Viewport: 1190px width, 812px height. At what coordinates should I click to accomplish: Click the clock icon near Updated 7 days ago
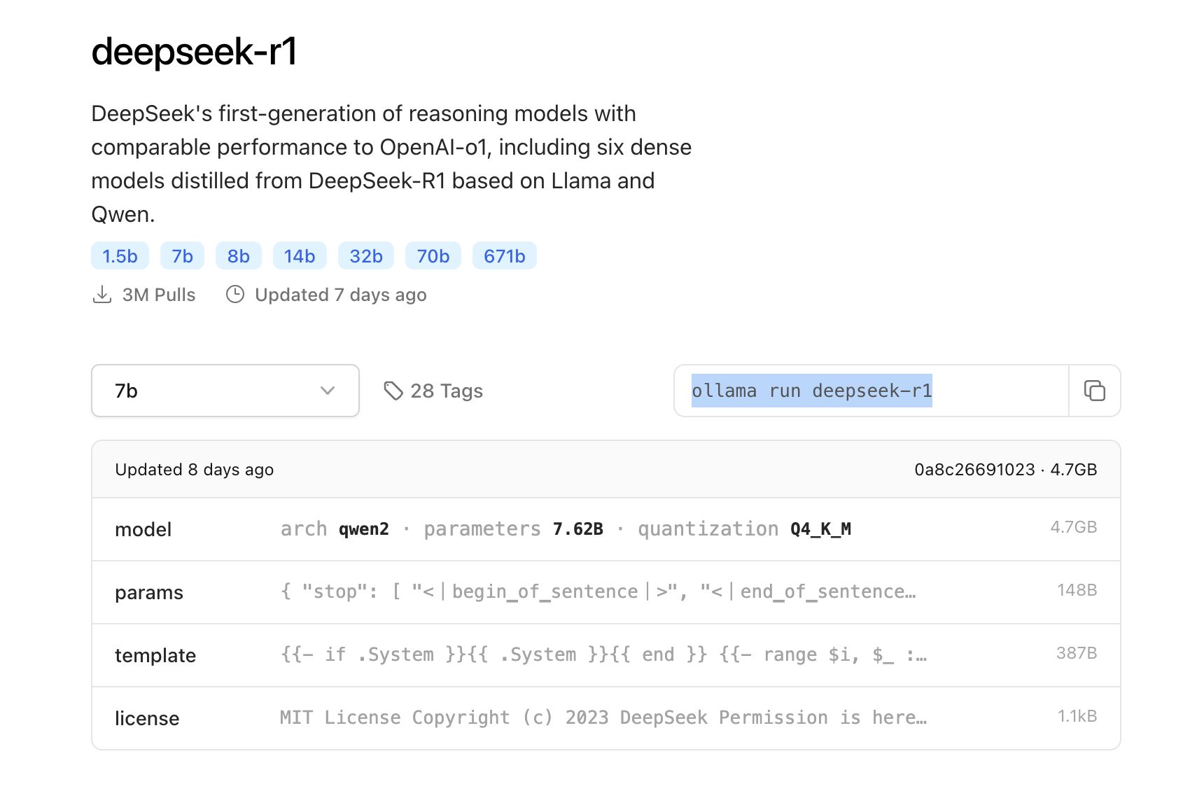click(x=235, y=295)
